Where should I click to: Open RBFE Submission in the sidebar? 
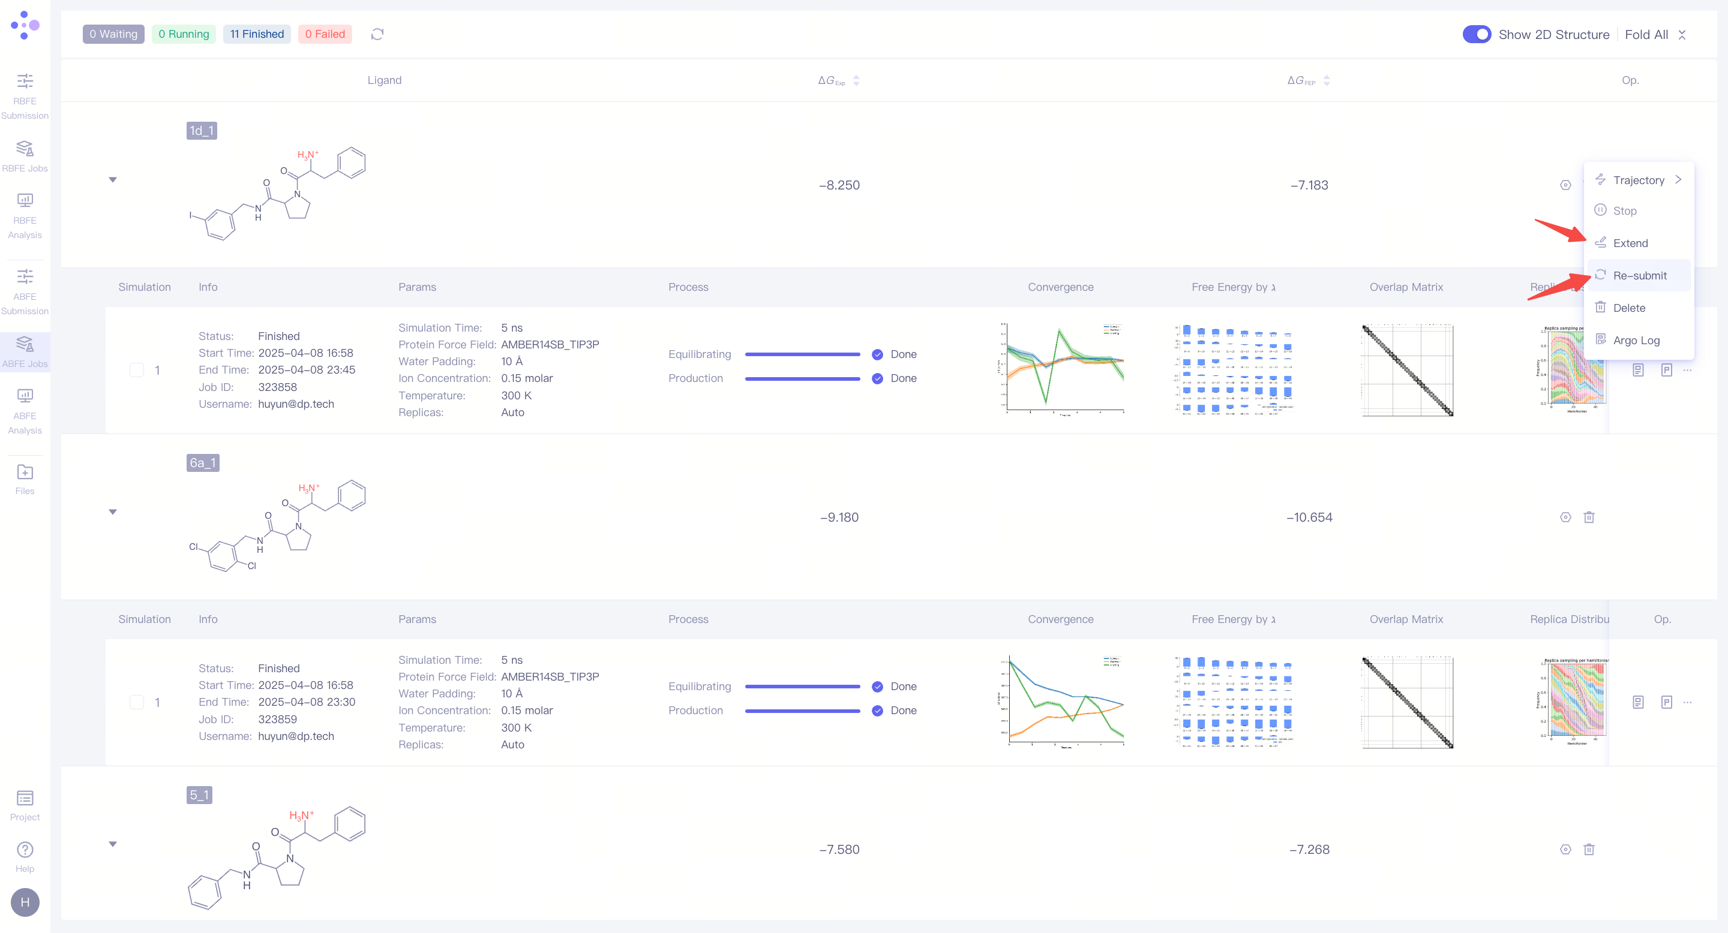[x=25, y=95]
